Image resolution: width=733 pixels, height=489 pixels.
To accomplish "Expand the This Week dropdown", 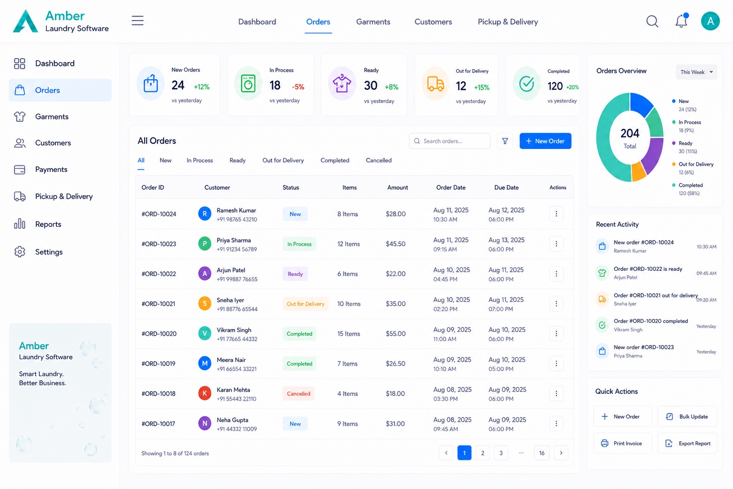I will coord(696,72).
